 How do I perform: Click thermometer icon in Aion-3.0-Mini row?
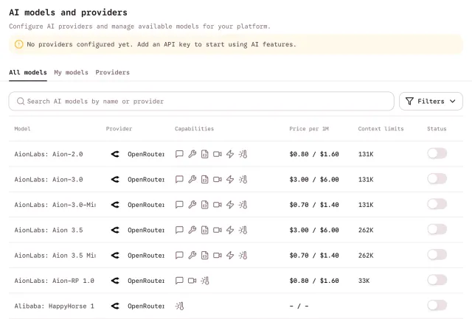[243, 205]
